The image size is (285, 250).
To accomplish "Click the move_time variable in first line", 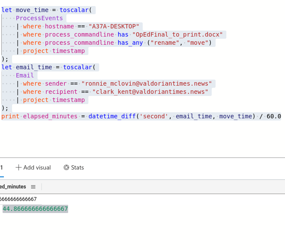I will [x=34, y=10].
